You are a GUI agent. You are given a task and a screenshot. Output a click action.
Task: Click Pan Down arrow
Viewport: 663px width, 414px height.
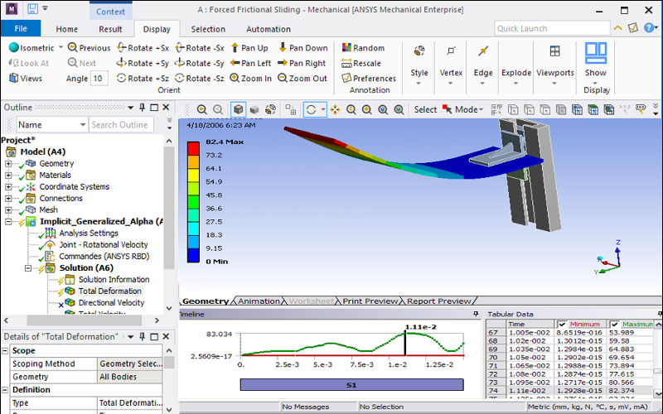click(x=303, y=48)
